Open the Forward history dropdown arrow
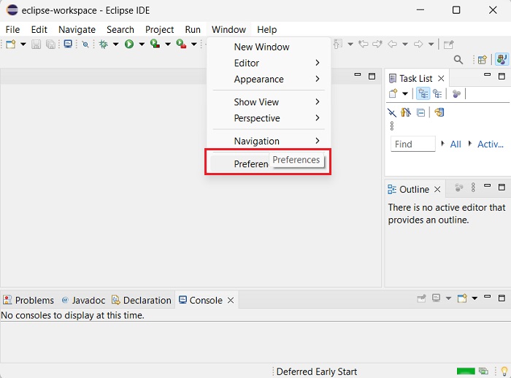The height and width of the screenshot is (378, 511). pos(431,44)
